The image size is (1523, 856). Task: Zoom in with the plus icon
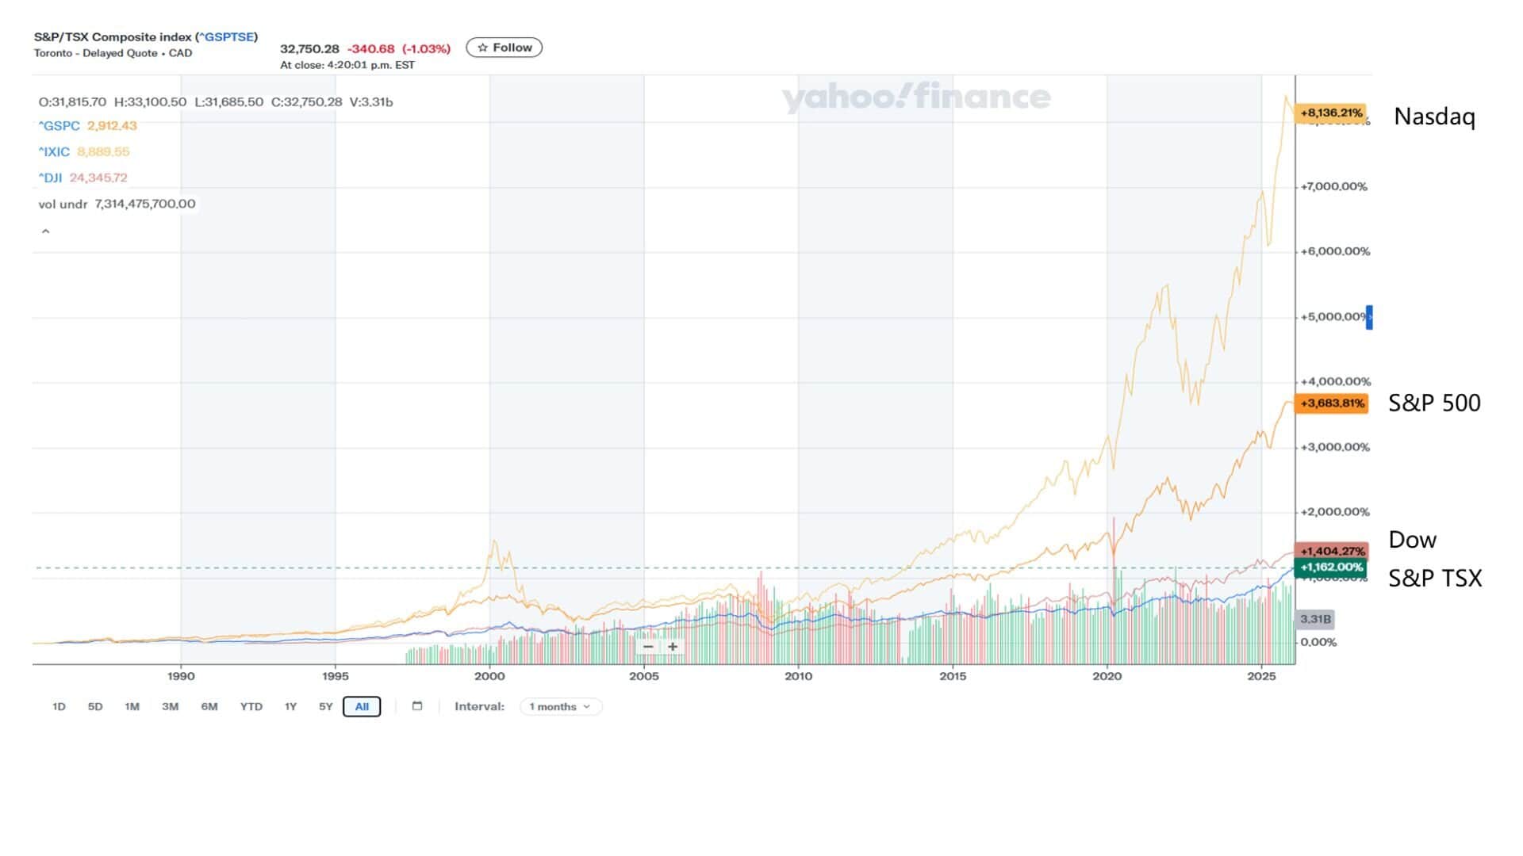pyautogui.click(x=673, y=647)
